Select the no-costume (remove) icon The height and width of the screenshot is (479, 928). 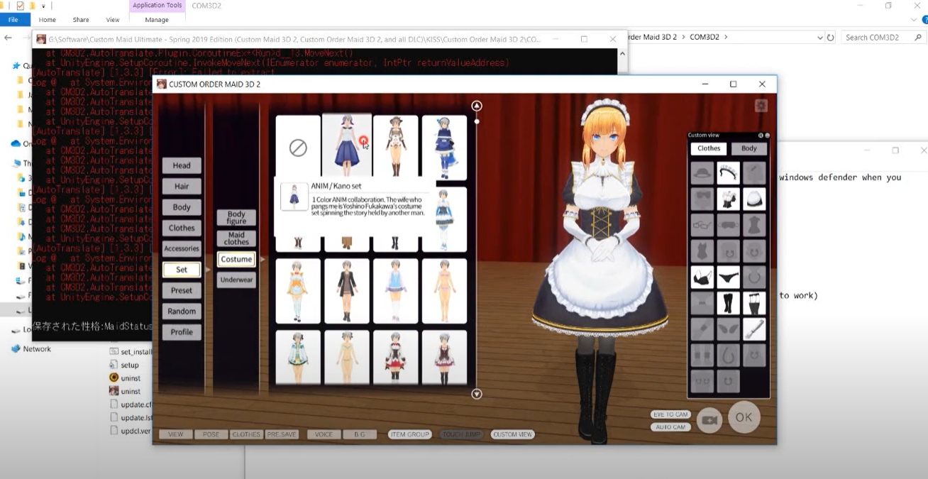298,148
